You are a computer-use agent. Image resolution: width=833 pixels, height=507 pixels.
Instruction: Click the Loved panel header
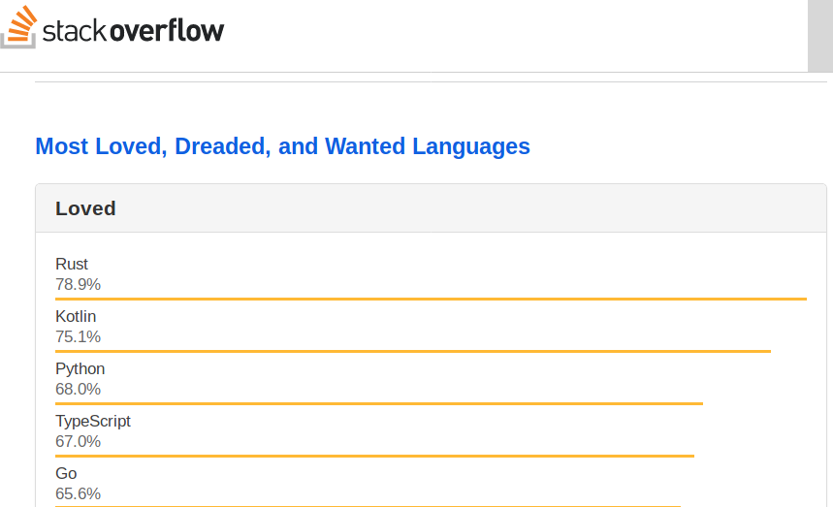click(85, 208)
